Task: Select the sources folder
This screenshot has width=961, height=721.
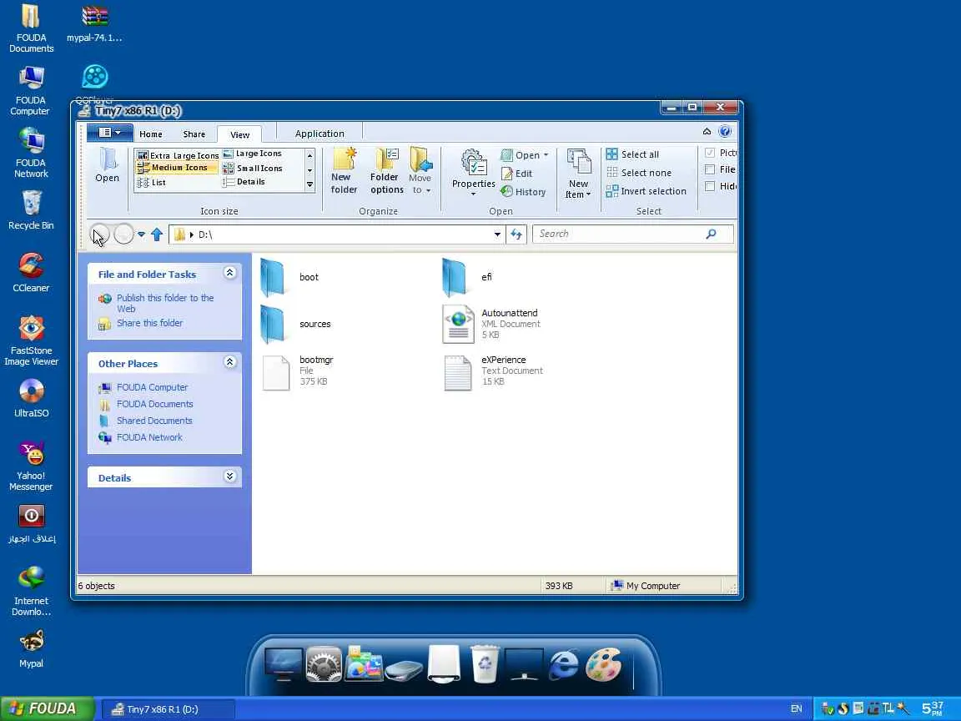Action: point(295,324)
